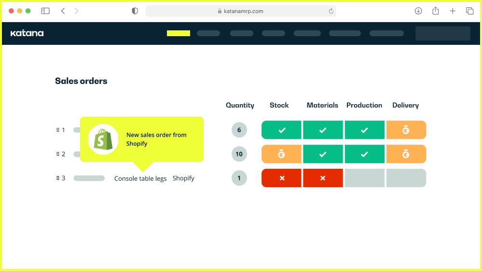Click order 3 empty Delivery cell
482x271 pixels.
tap(406, 178)
